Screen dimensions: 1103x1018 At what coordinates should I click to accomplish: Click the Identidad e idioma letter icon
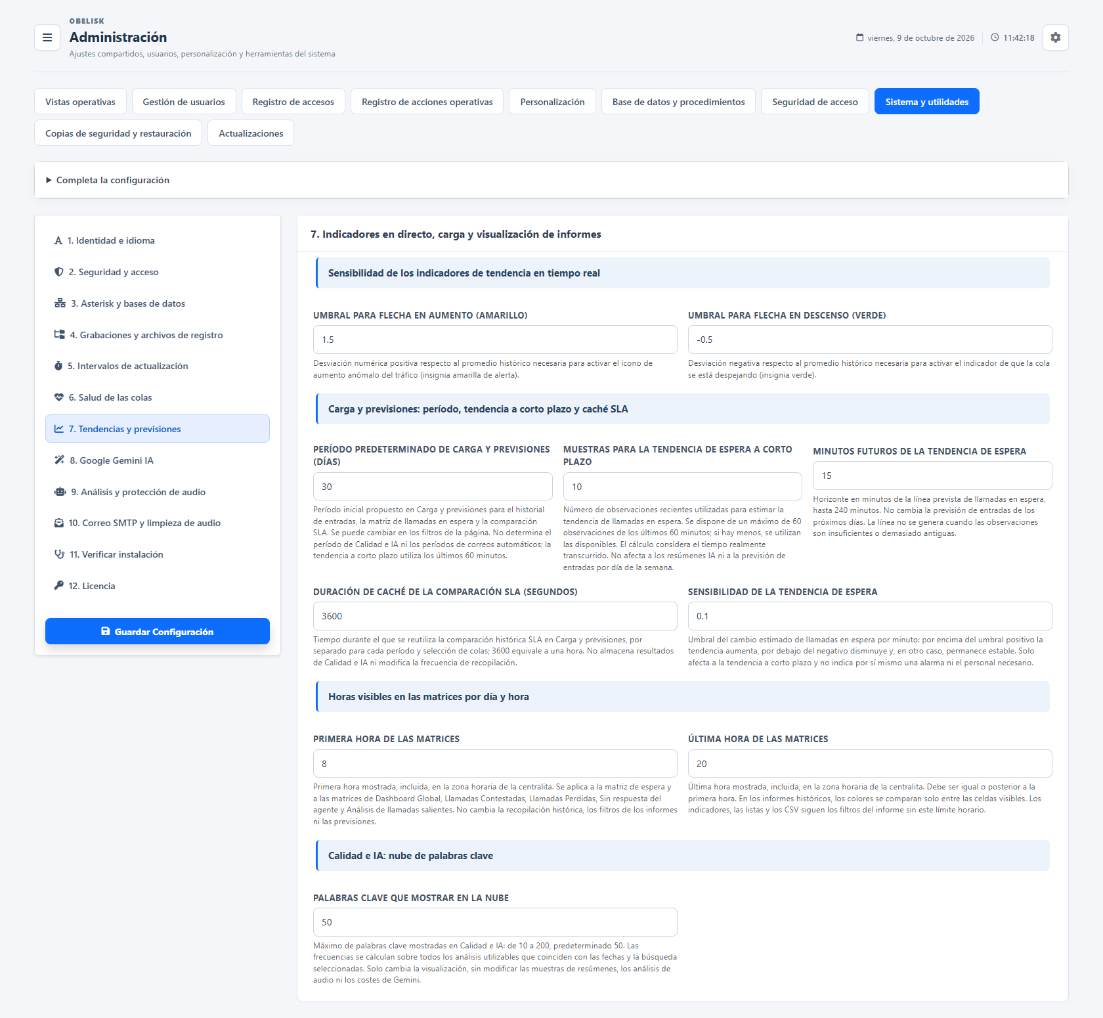pos(58,241)
